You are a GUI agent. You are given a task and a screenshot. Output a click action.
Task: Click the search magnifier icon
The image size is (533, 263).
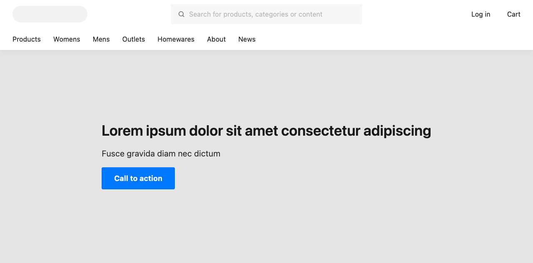pyautogui.click(x=181, y=14)
